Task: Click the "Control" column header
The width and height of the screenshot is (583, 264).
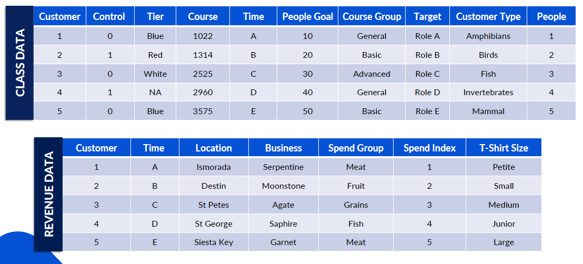Action: coord(110,17)
